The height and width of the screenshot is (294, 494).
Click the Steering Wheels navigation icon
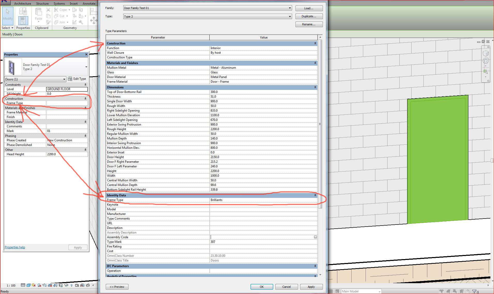click(486, 61)
